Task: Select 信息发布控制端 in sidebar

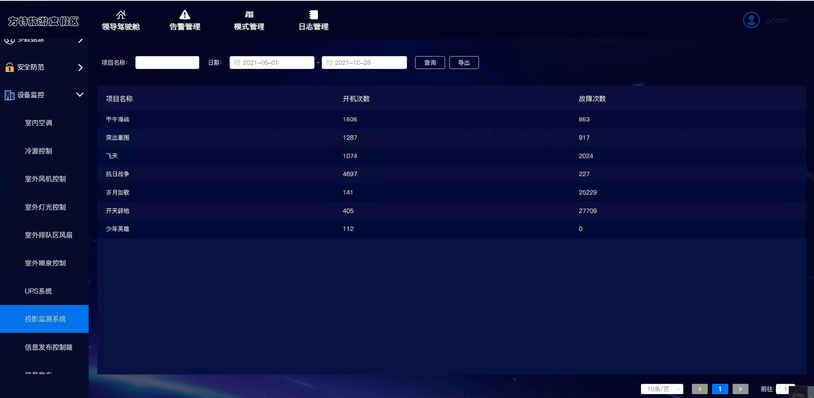Action: coord(49,347)
